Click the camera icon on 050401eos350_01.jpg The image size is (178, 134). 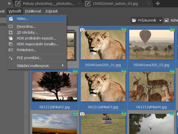82,30
